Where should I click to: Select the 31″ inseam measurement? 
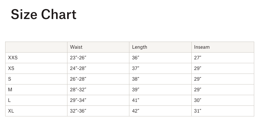point(197,111)
